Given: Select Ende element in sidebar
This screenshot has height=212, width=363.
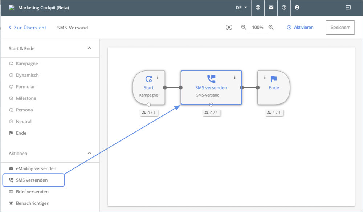Looking at the screenshot, I should coord(17,133).
